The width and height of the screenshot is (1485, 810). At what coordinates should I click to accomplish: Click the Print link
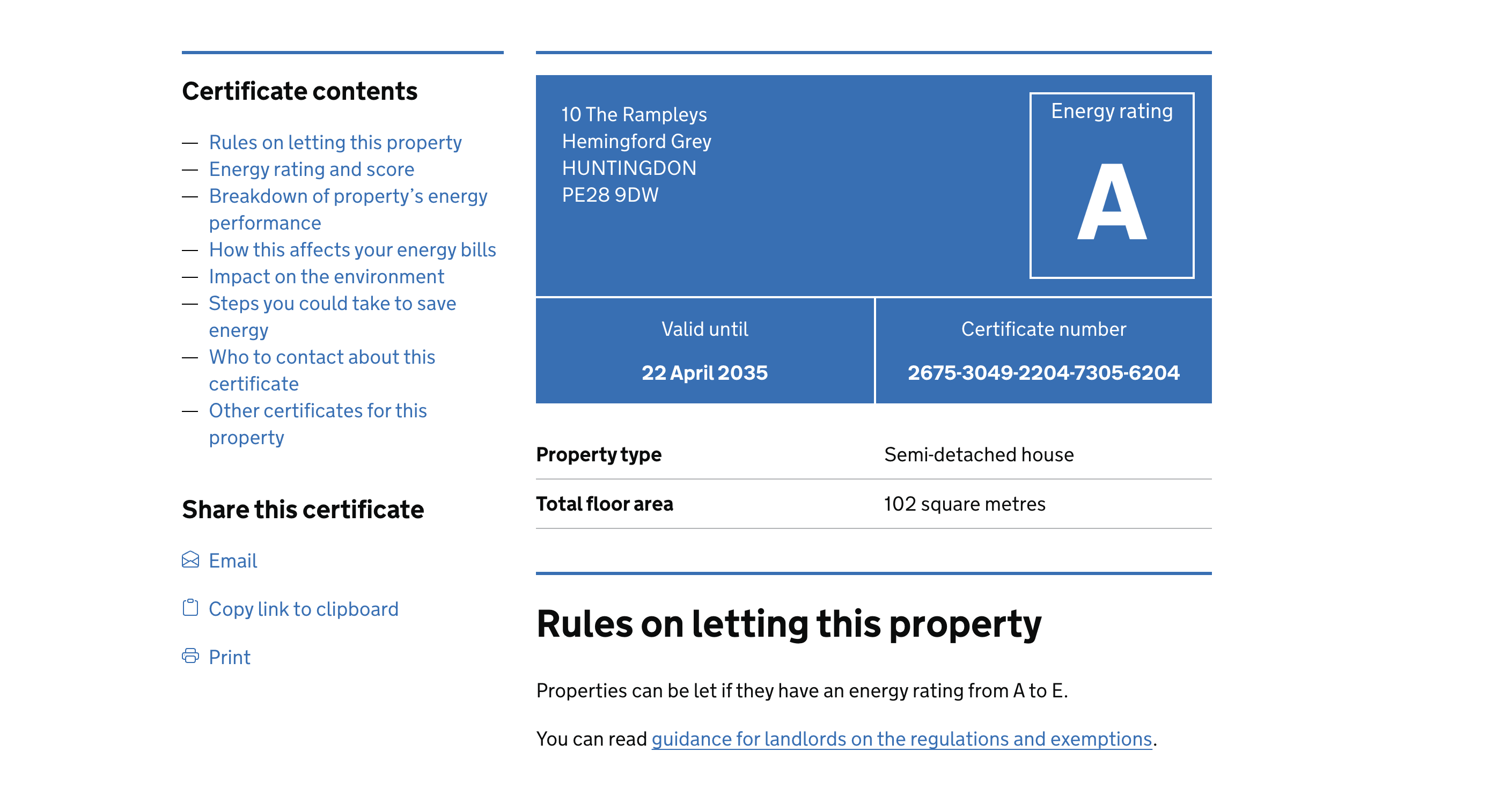[230, 657]
